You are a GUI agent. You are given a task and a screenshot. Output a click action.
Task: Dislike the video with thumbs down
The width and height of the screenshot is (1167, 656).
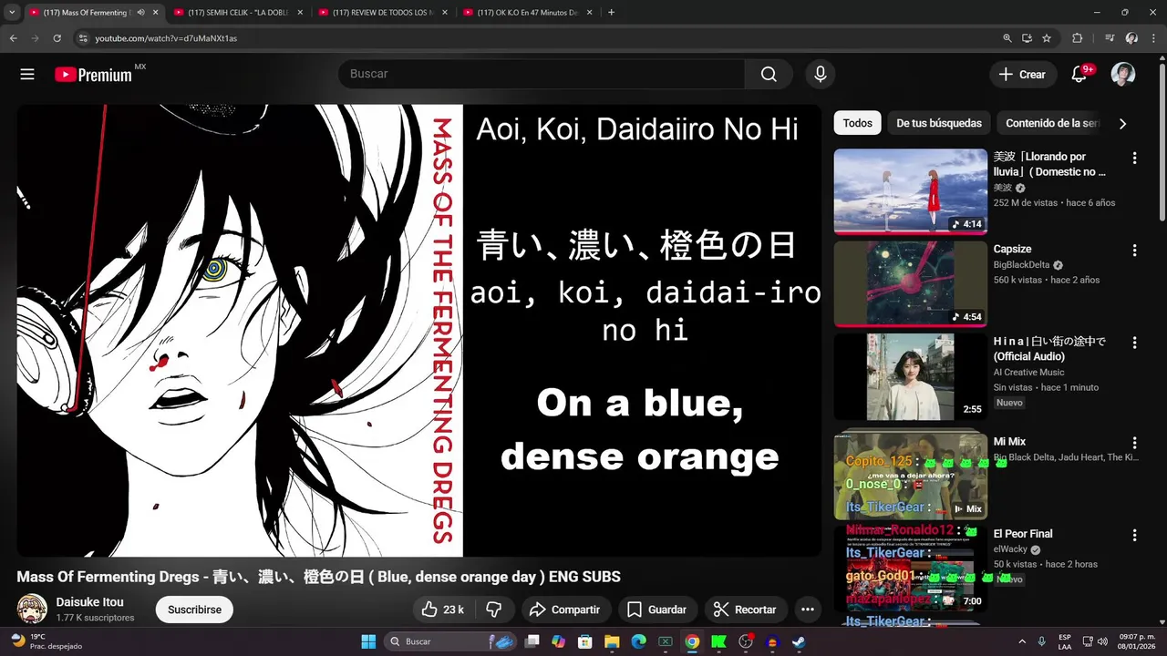(494, 610)
